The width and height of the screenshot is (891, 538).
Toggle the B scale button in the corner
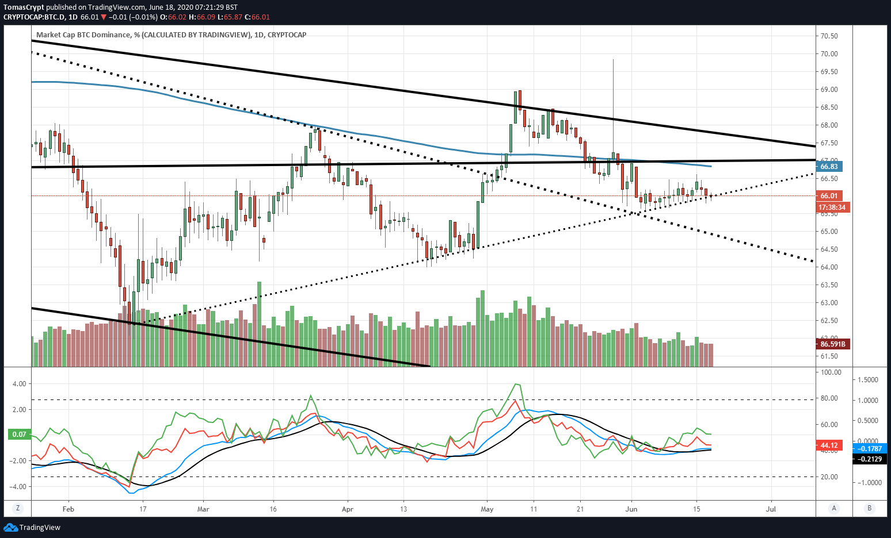coord(869,508)
